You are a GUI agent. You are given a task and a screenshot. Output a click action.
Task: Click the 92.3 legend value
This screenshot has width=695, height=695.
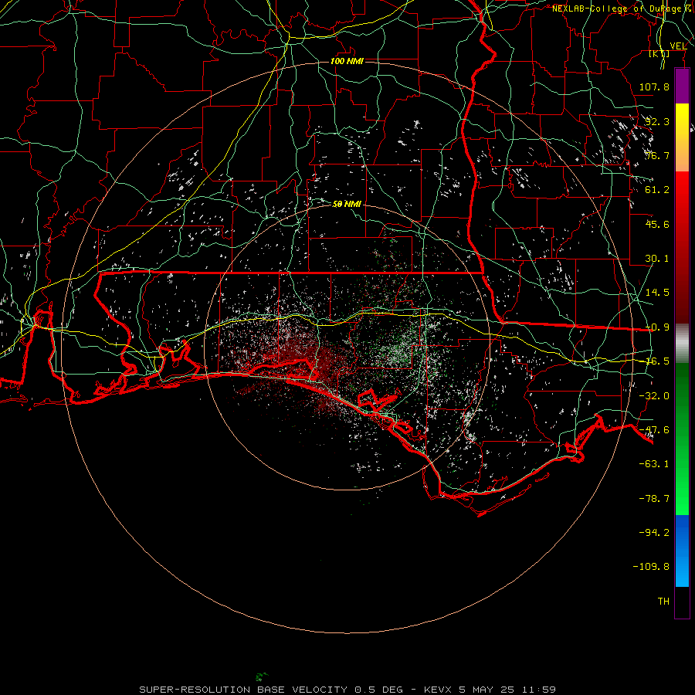point(657,121)
